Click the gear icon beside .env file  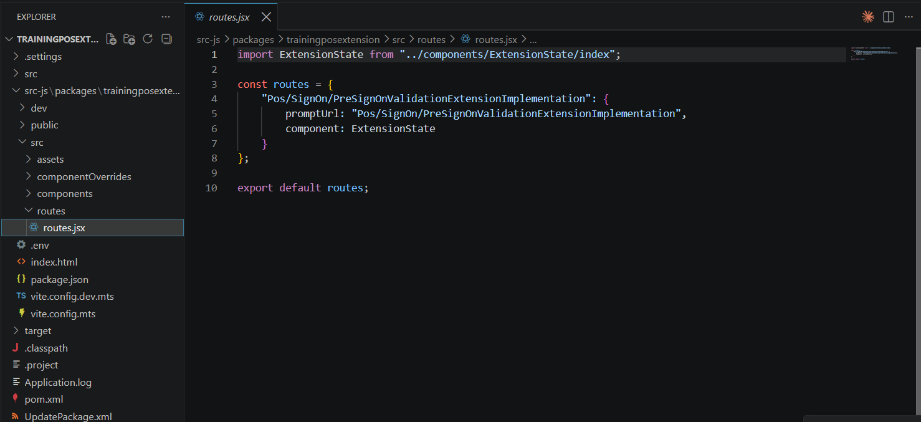click(x=21, y=245)
